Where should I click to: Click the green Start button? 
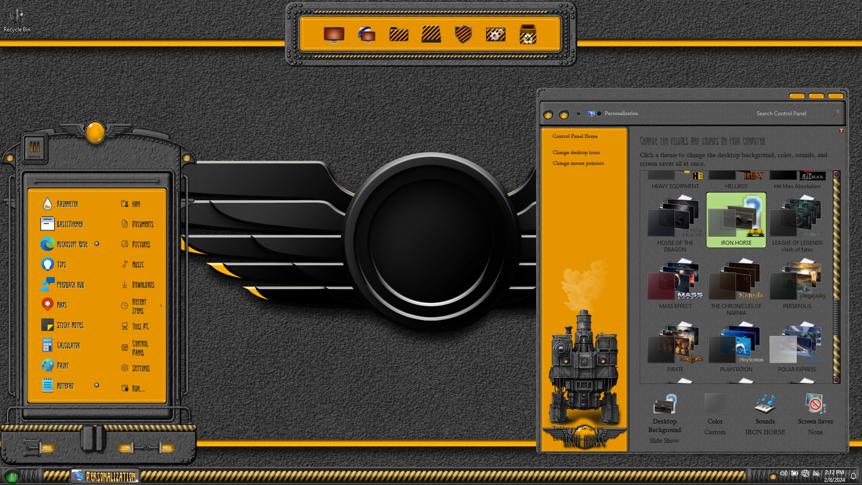pos(12,476)
